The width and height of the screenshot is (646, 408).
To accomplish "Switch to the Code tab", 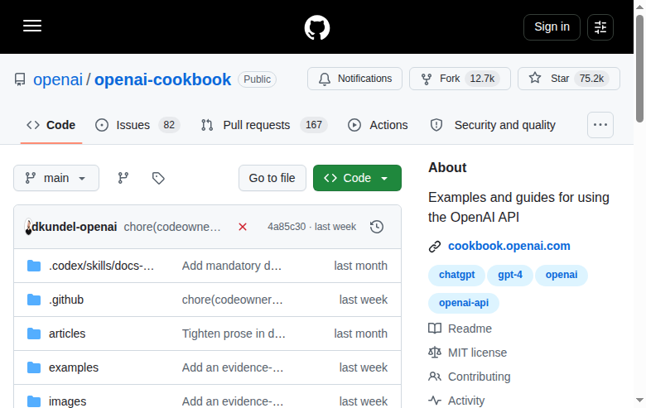I will tap(51, 125).
